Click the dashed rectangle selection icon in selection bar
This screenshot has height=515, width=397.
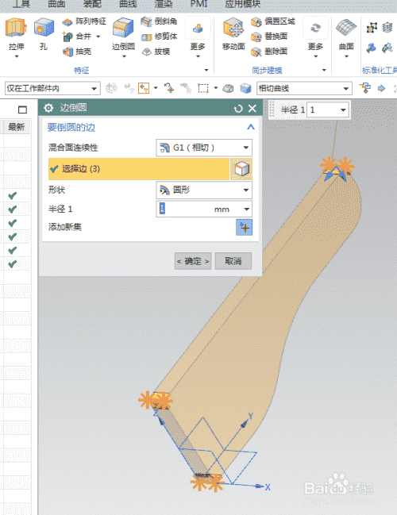coord(202,88)
